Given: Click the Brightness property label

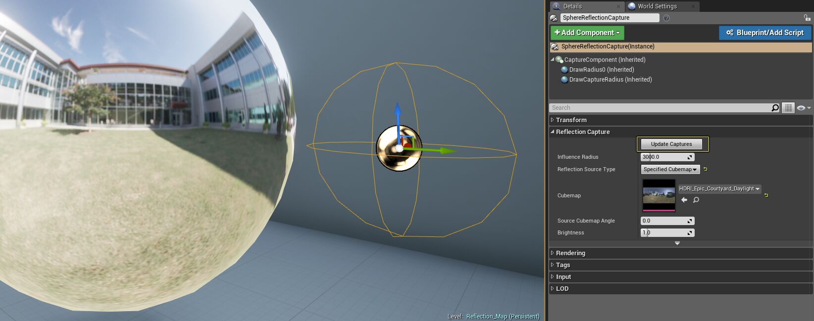Looking at the screenshot, I should [570, 233].
